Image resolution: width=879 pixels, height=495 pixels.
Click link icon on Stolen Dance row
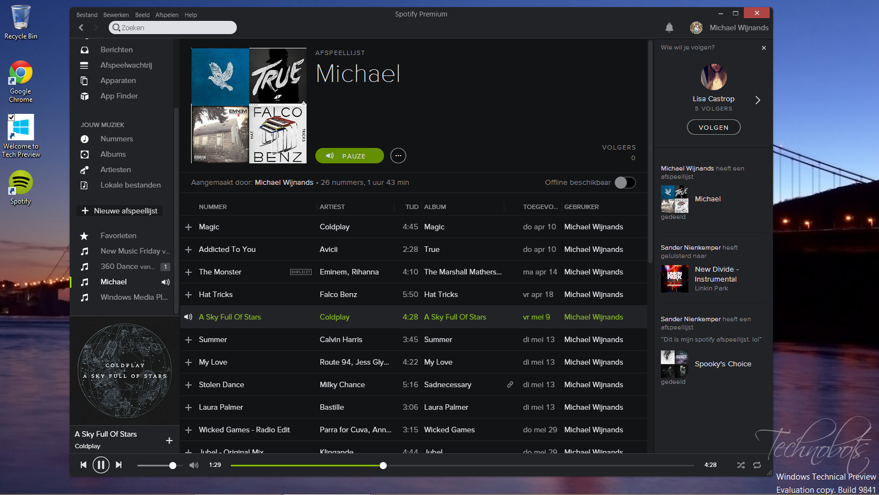point(510,384)
